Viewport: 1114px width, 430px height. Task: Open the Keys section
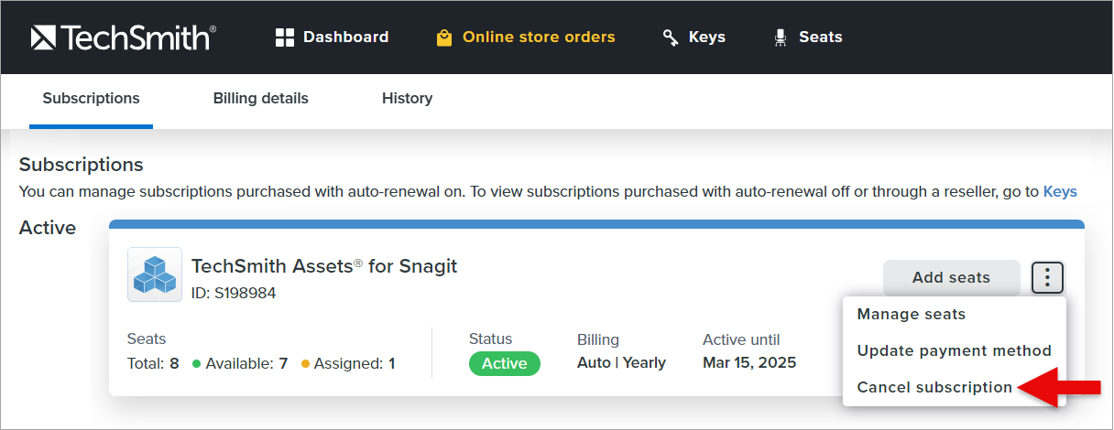[x=706, y=38]
